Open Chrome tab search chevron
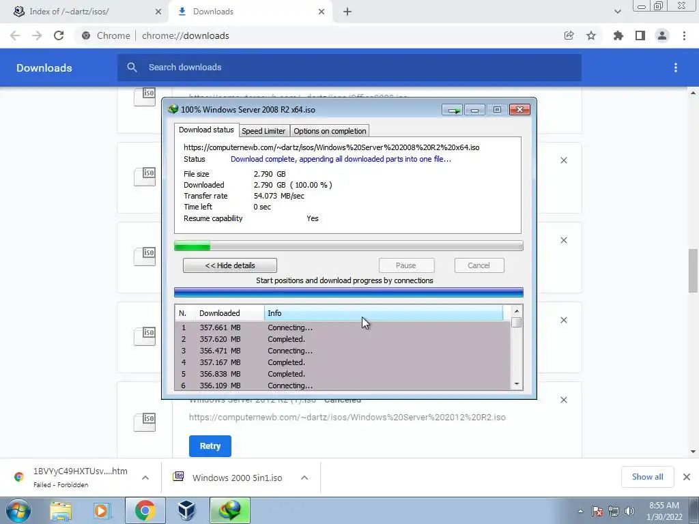This screenshot has height=524, width=699. click(617, 12)
